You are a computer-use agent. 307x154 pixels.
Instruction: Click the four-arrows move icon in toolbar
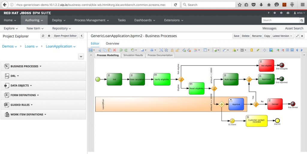264,50
